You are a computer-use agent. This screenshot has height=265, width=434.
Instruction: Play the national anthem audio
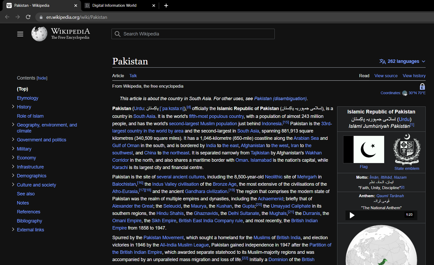[352, 215]
